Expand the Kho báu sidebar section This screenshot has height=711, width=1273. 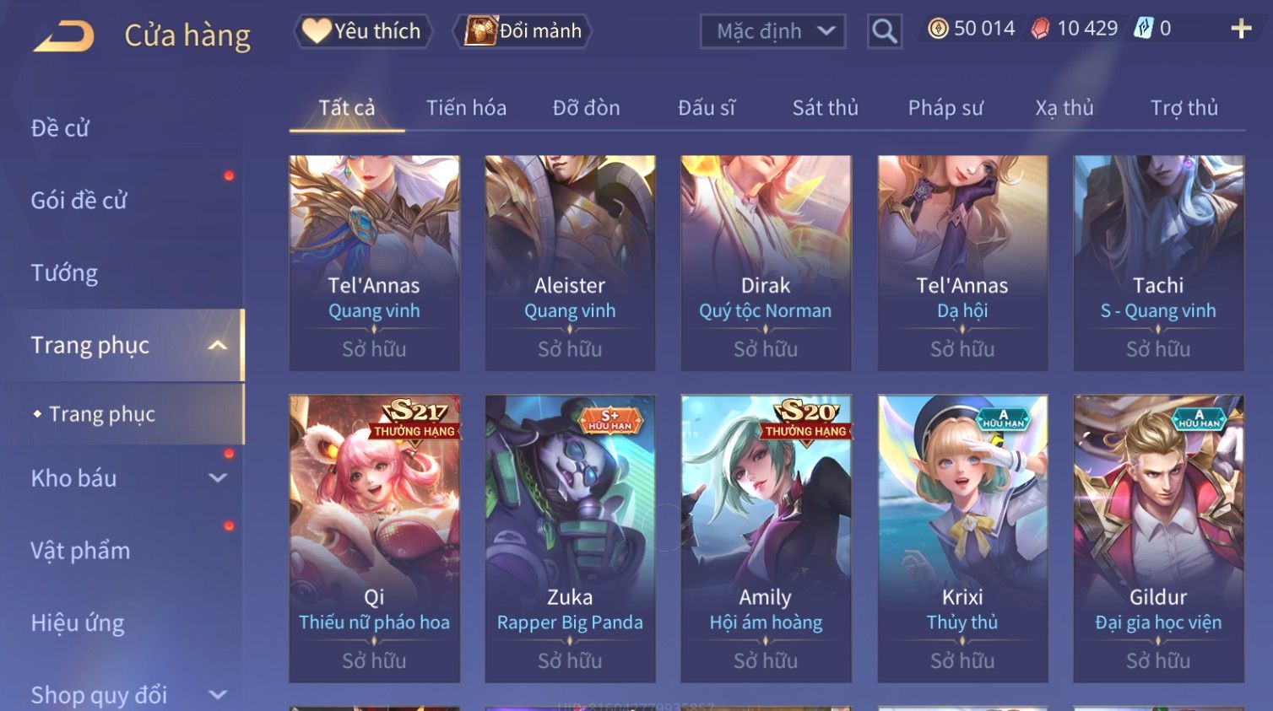coord(218,478)
